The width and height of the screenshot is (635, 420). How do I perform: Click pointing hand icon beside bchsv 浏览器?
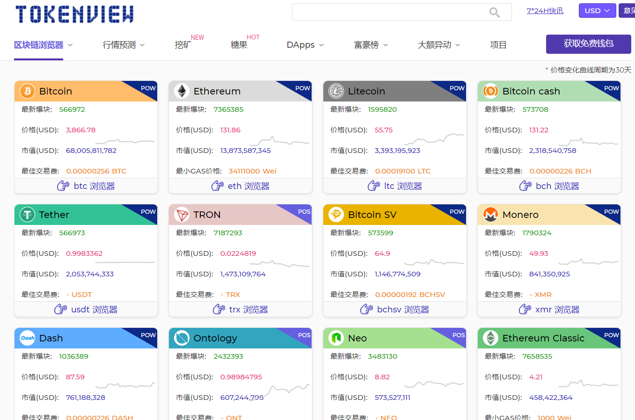point(367,309)
